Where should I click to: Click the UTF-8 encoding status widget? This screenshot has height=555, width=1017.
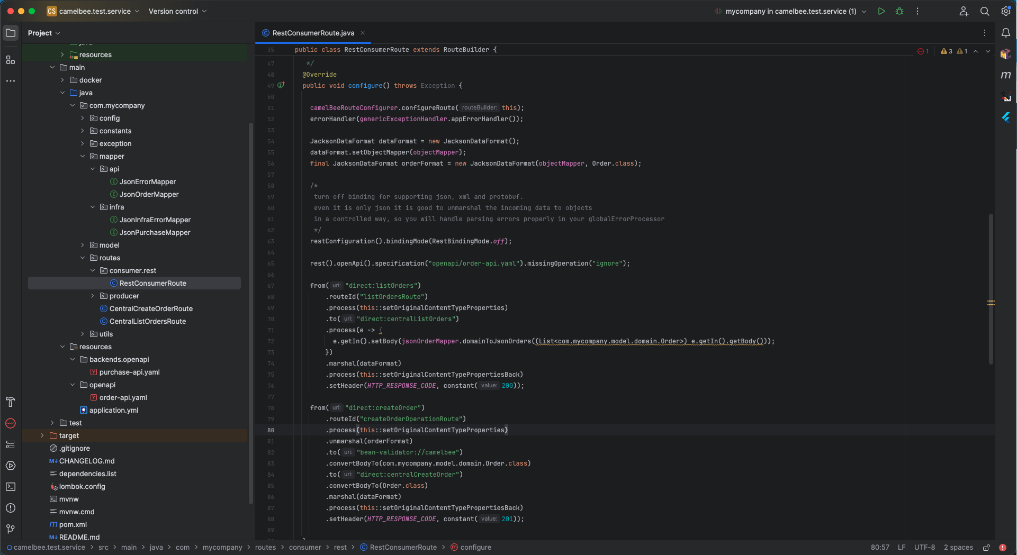pyautogui.click(x=924, y=548)
